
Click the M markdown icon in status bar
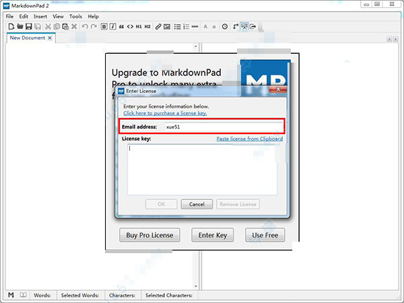[11, 295]
